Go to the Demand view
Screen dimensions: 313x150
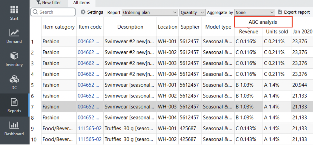coord(14,36)
